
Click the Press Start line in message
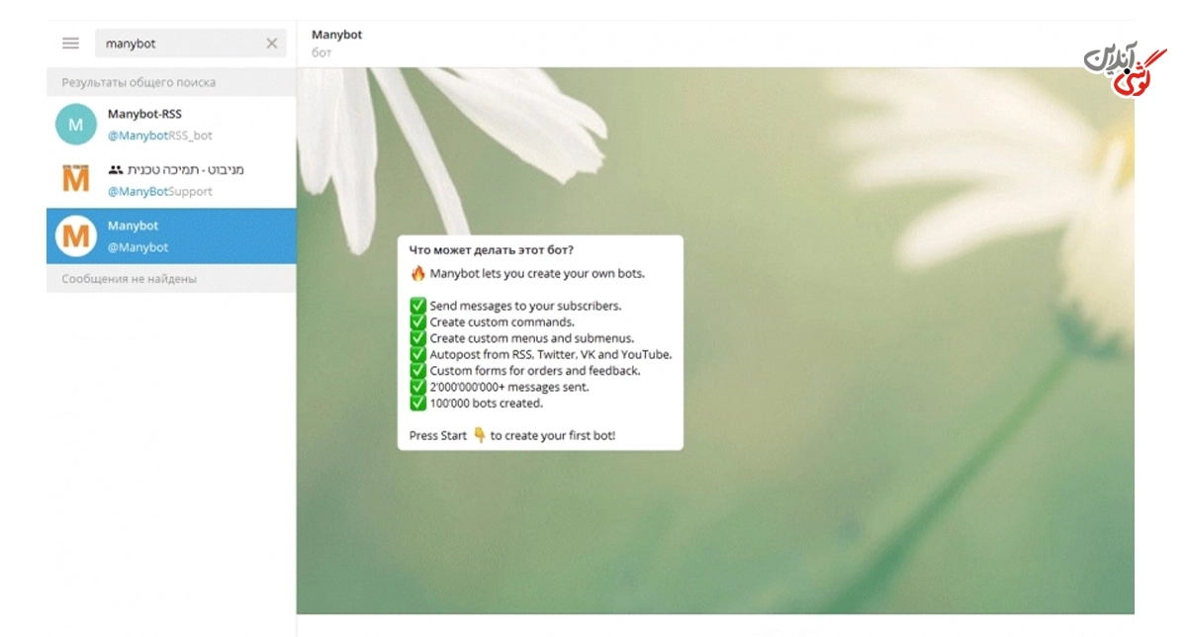click(x=512, y=435)
